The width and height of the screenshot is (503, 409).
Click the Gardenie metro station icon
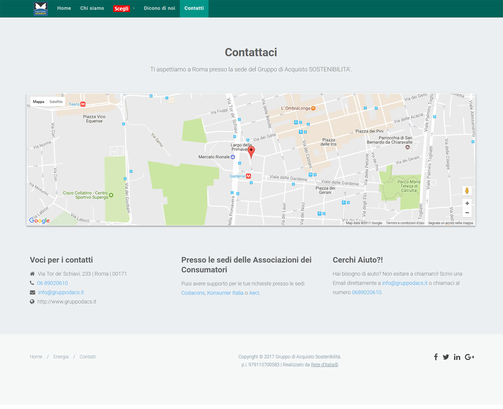pos(248,176)
